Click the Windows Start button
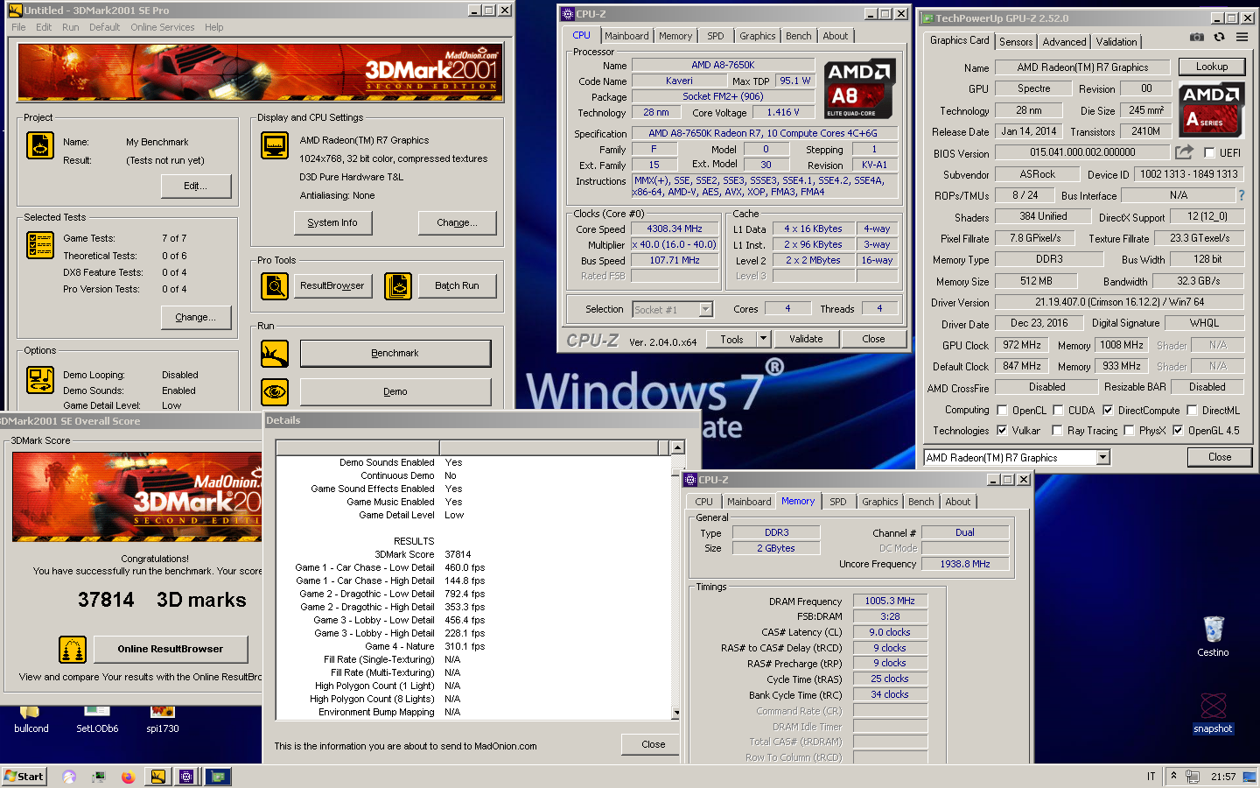Viewport: 1260px width, 788px height. pyautogui.click(x=24, y=777)
